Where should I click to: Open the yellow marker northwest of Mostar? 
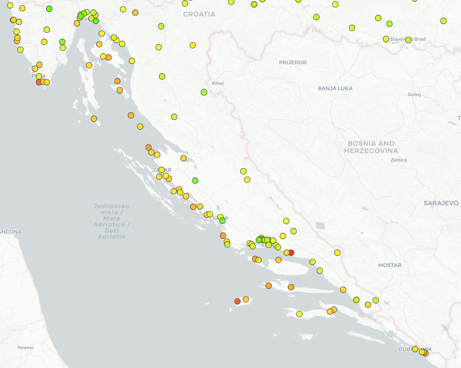pos(337,253)
